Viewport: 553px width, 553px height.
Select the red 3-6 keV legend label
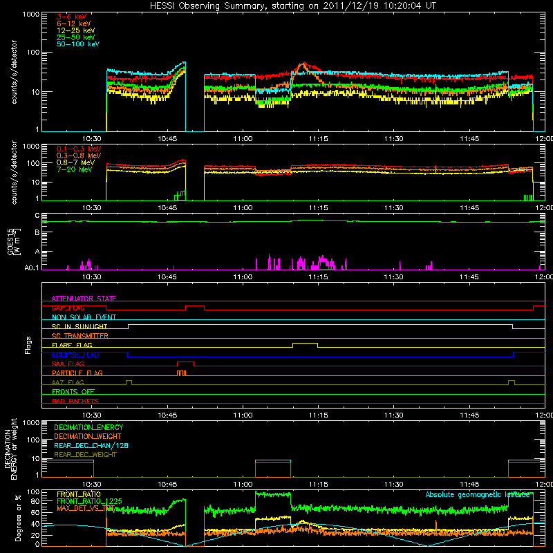click(x=71, y=17)
